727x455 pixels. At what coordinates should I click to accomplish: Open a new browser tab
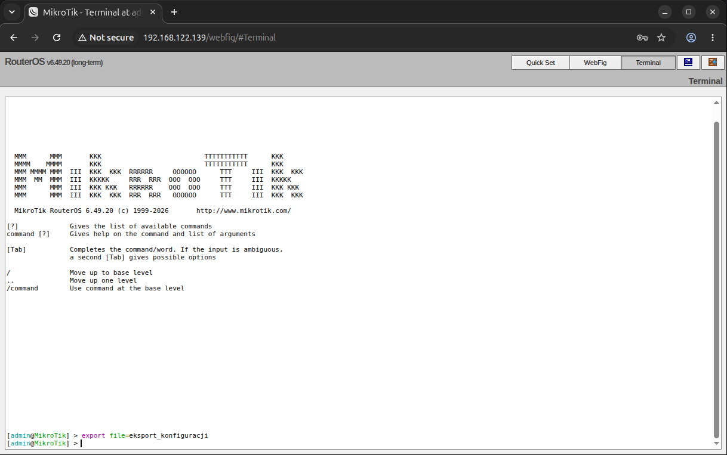click(174, 12)
